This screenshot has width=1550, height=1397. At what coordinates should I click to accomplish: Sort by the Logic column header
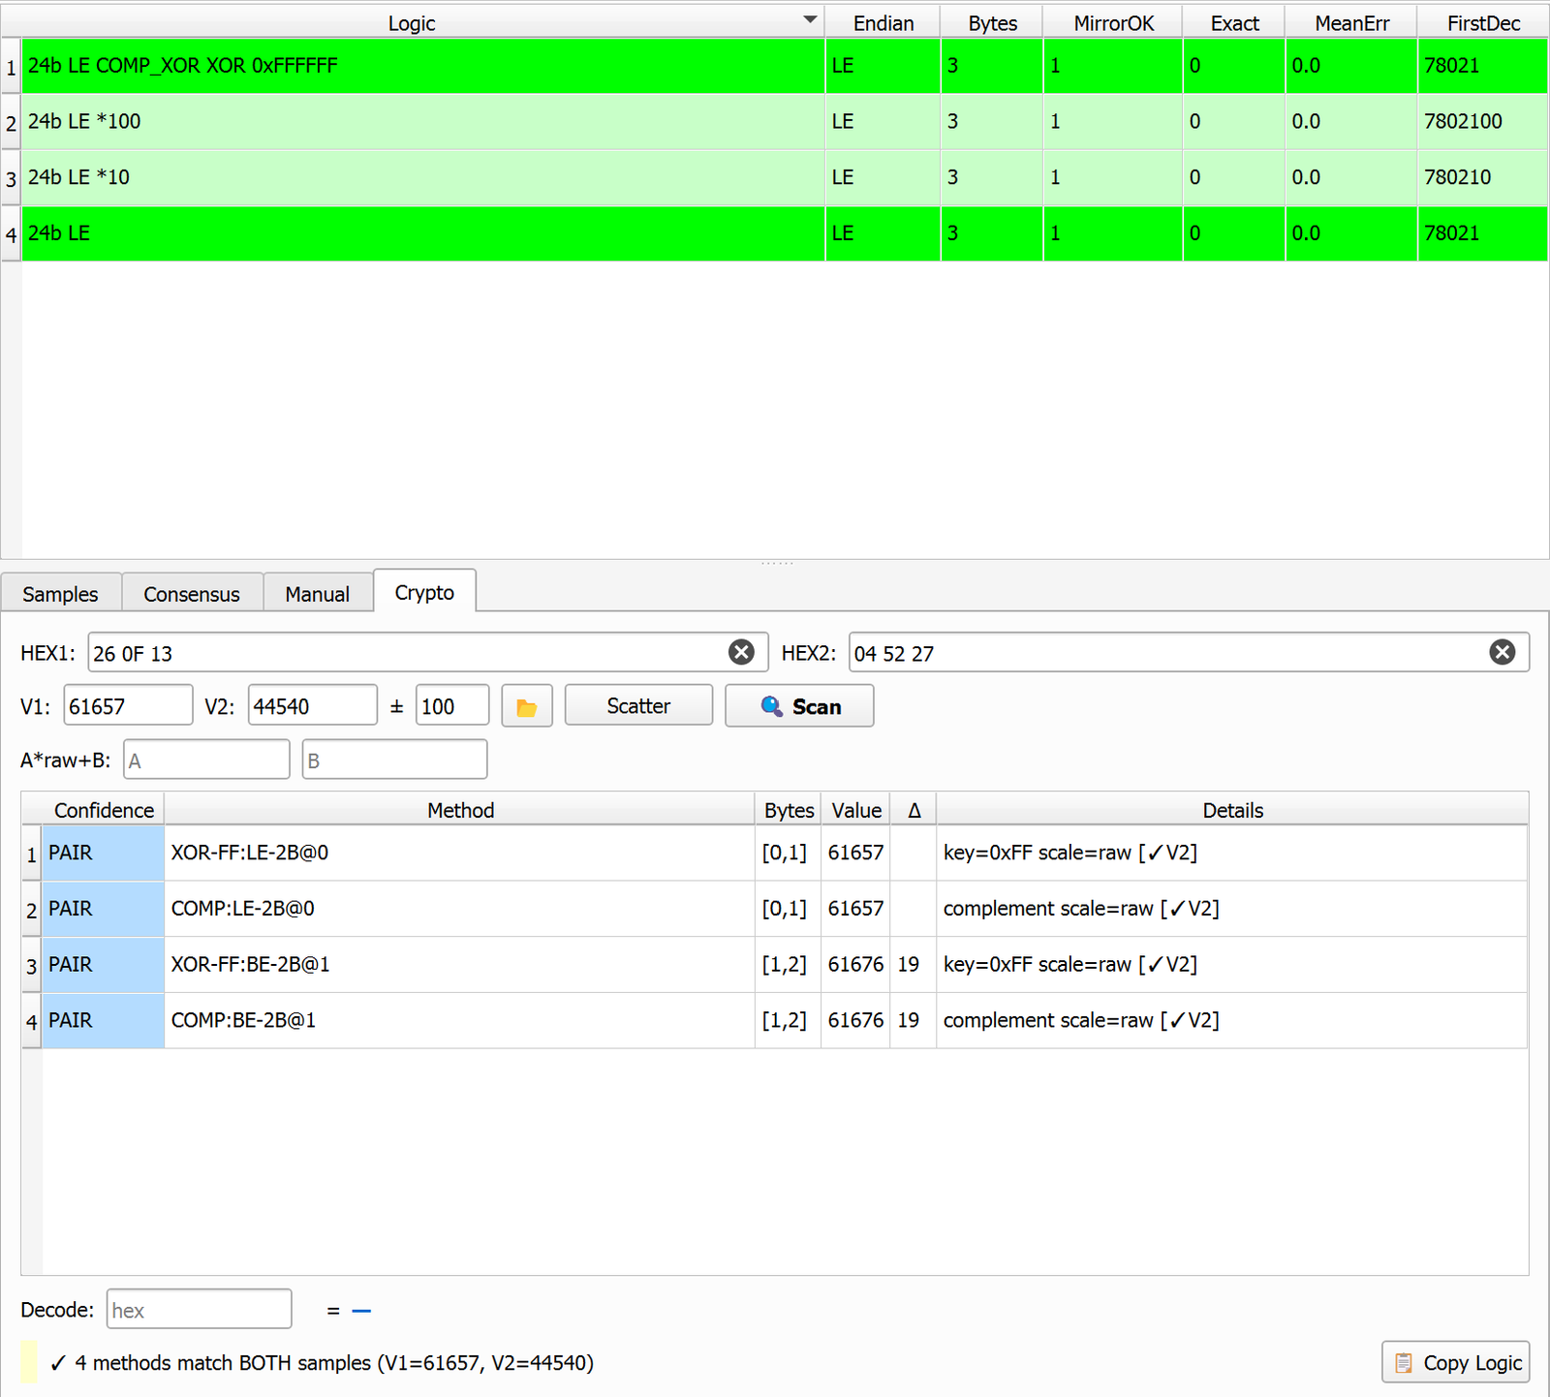412,23
